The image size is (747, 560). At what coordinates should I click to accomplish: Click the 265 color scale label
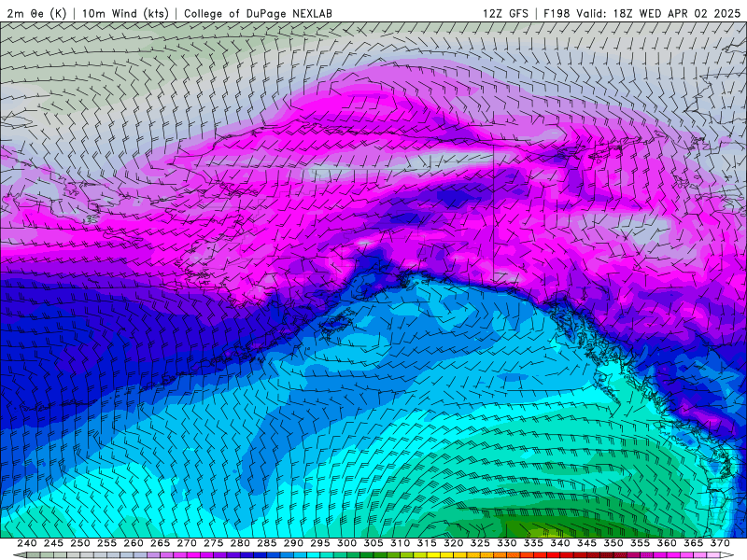[x=160, y=543]
